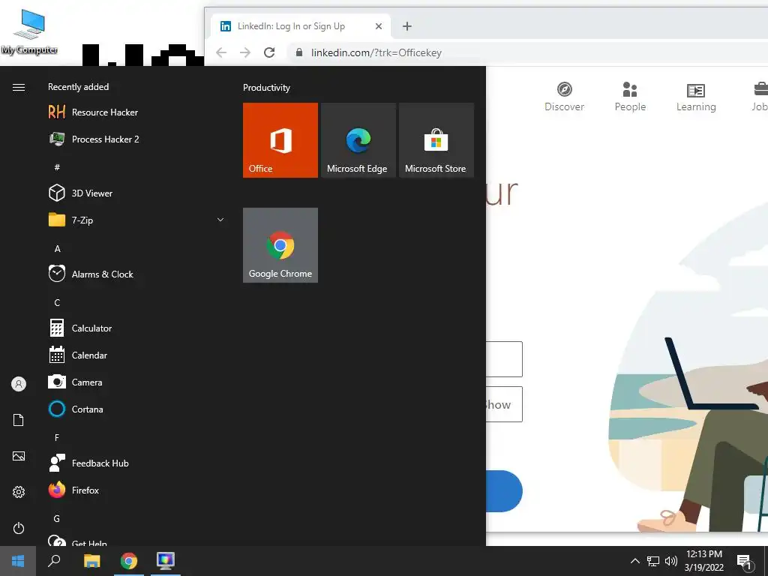The image size is (768, 576).
Task: Open LinkedIn Discover
Action: pos(564,97)
